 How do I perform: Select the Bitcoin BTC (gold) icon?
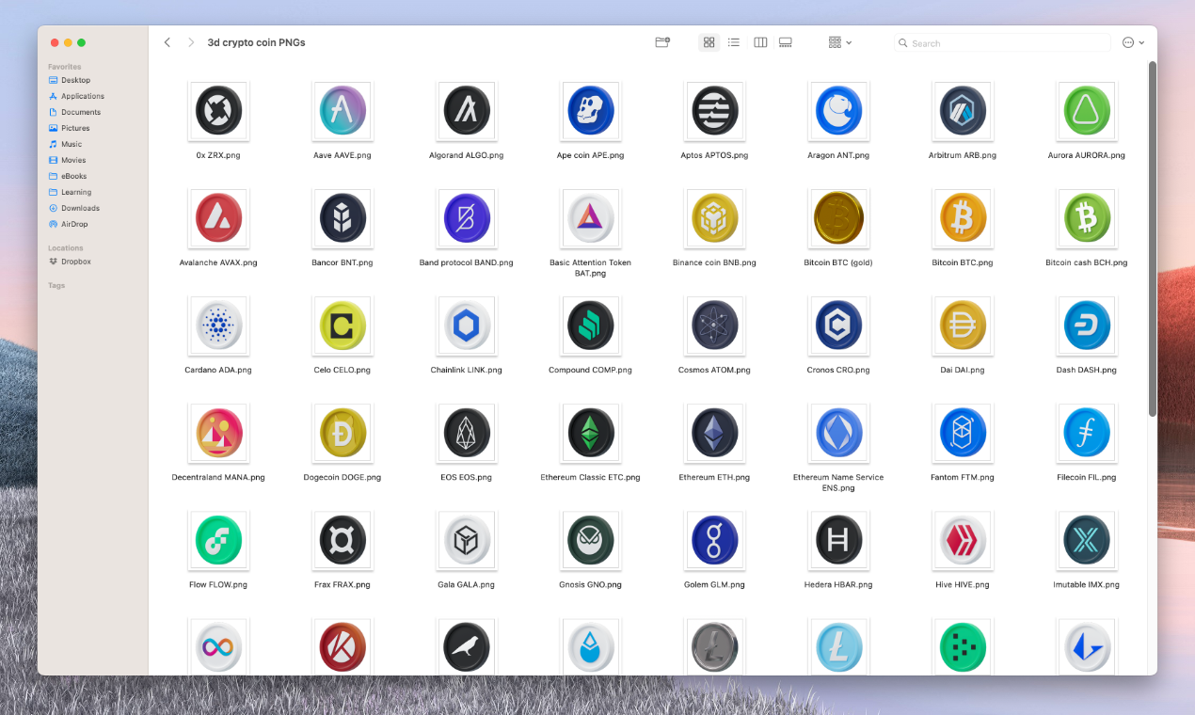pyautogui.click(x=838, y=218)
